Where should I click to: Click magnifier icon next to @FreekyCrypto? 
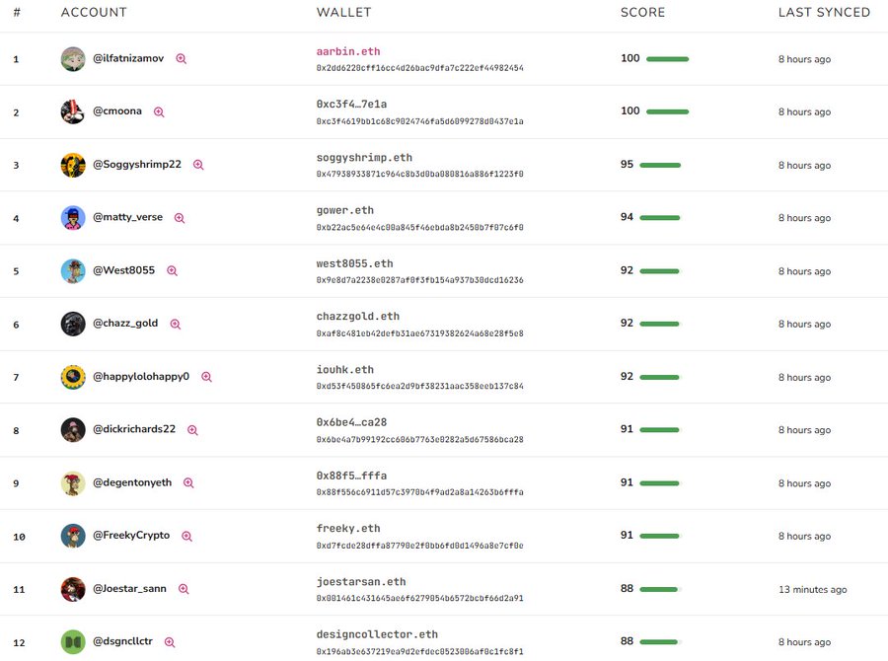click(x=186, y=536)
